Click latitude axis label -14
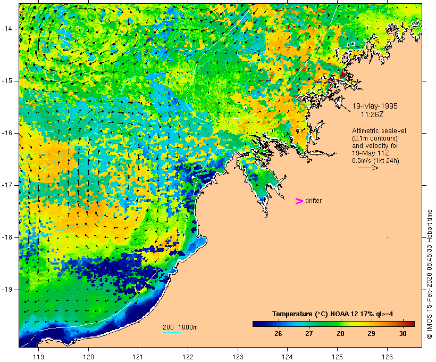The image size is (436, 362). click(x=7, y=29)
